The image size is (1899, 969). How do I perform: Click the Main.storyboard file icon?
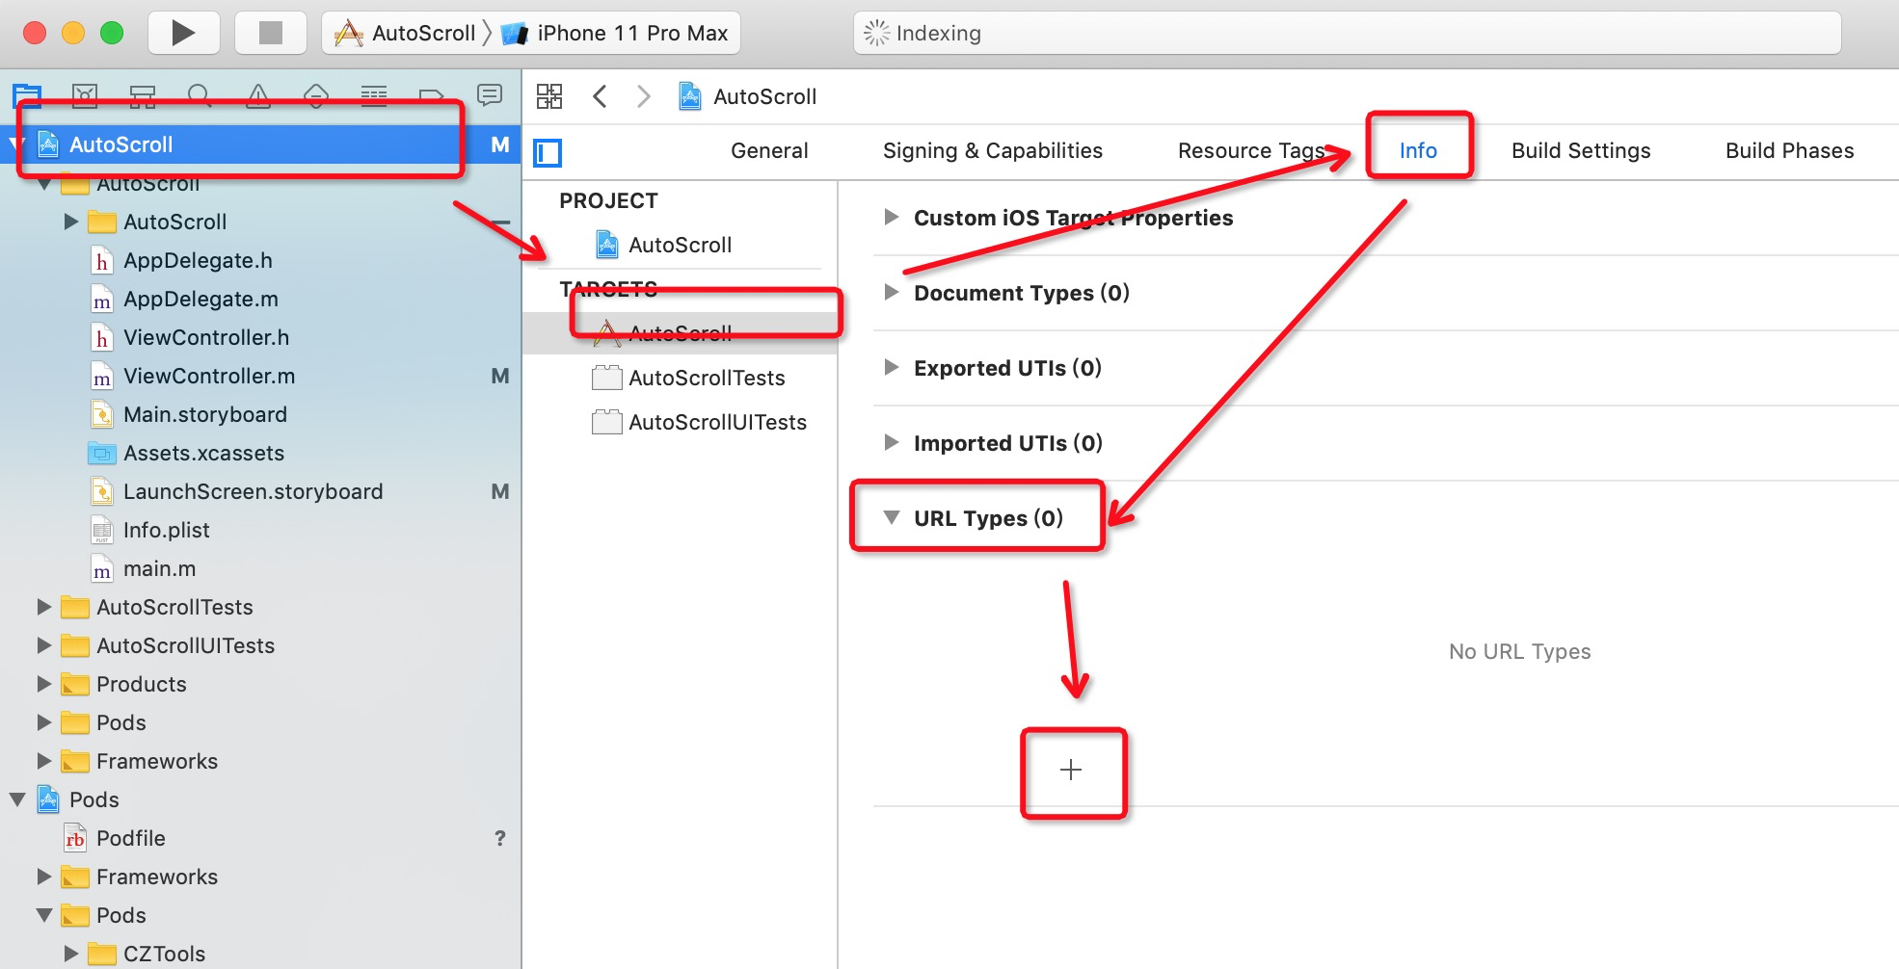click(101, 414)
